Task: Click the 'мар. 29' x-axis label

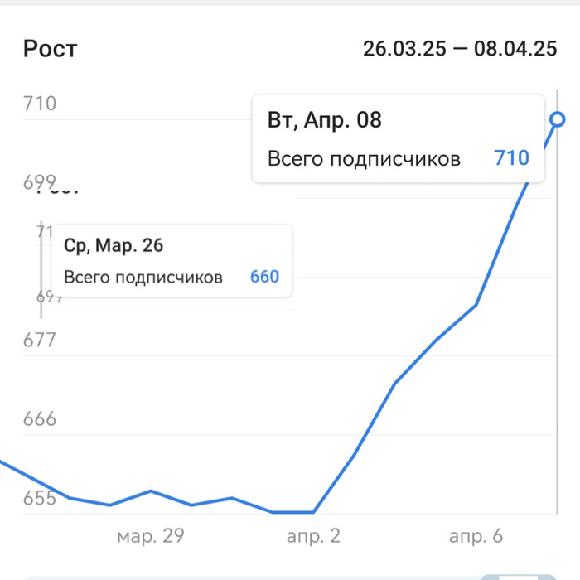Action: (x=151, y=536)
